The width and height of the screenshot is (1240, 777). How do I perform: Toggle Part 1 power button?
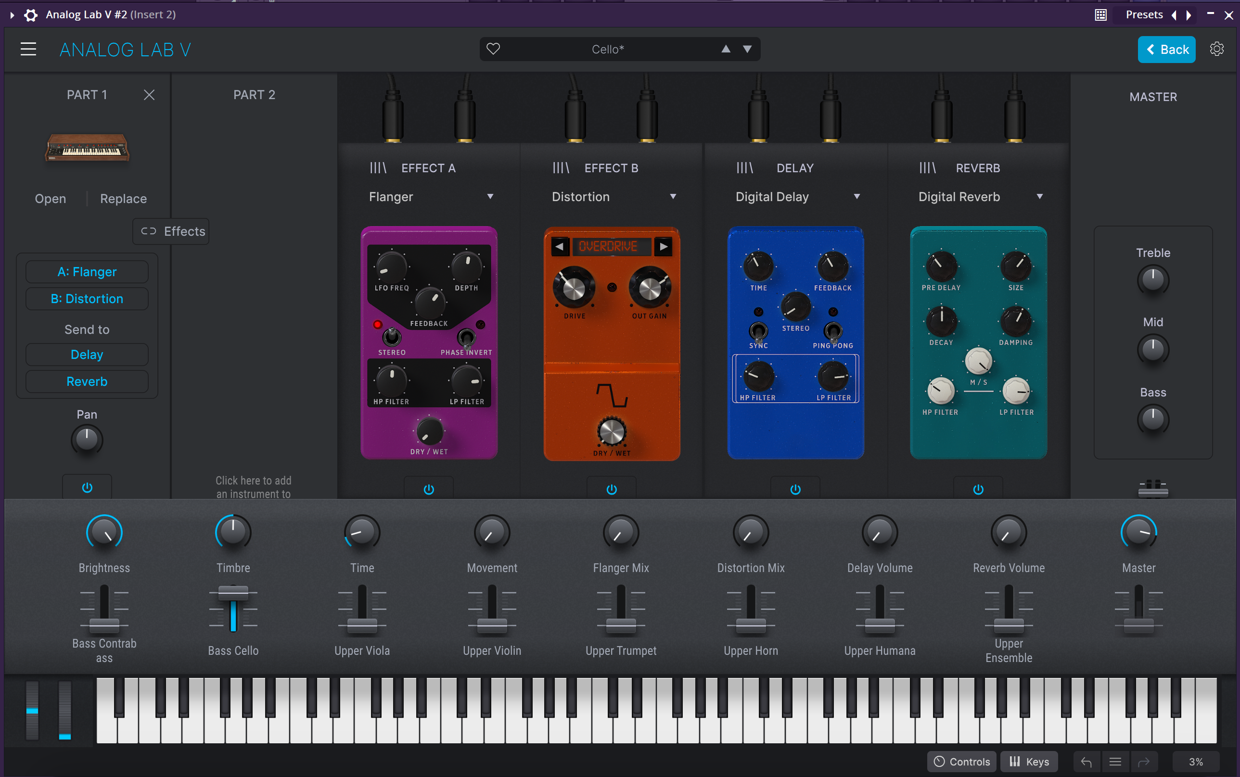pos(87,487)
